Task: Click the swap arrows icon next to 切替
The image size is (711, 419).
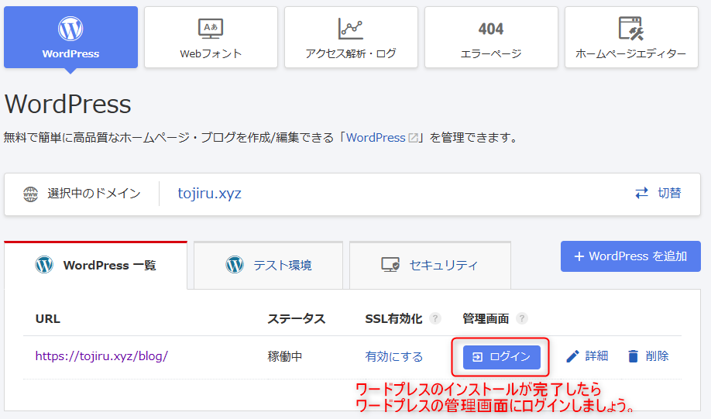Action: point(641,193)
